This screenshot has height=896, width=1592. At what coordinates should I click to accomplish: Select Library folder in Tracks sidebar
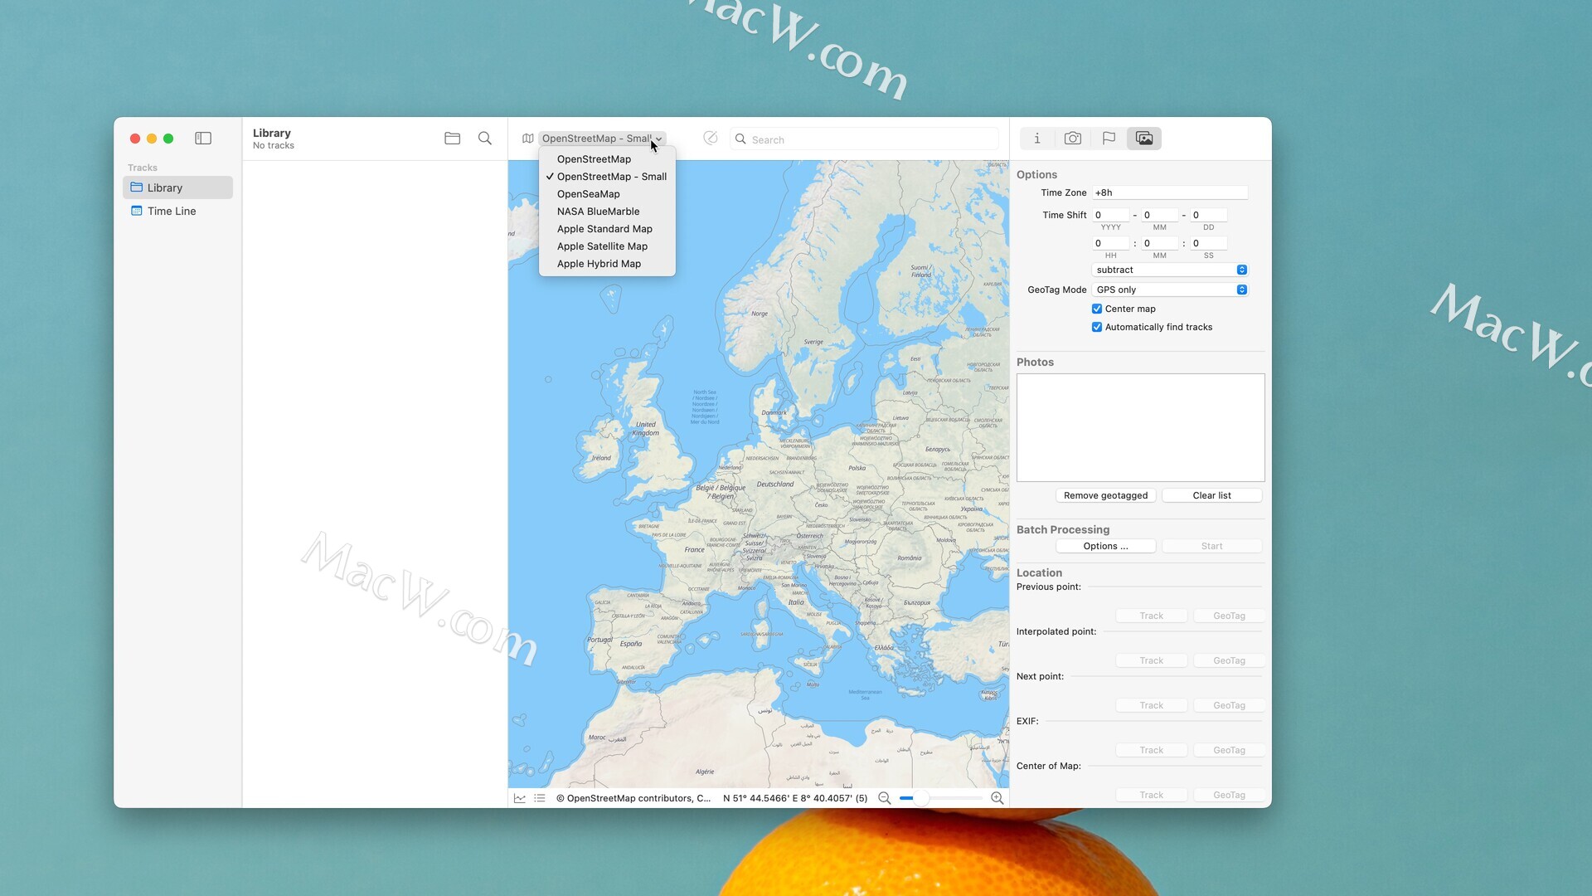coord(177,187)
